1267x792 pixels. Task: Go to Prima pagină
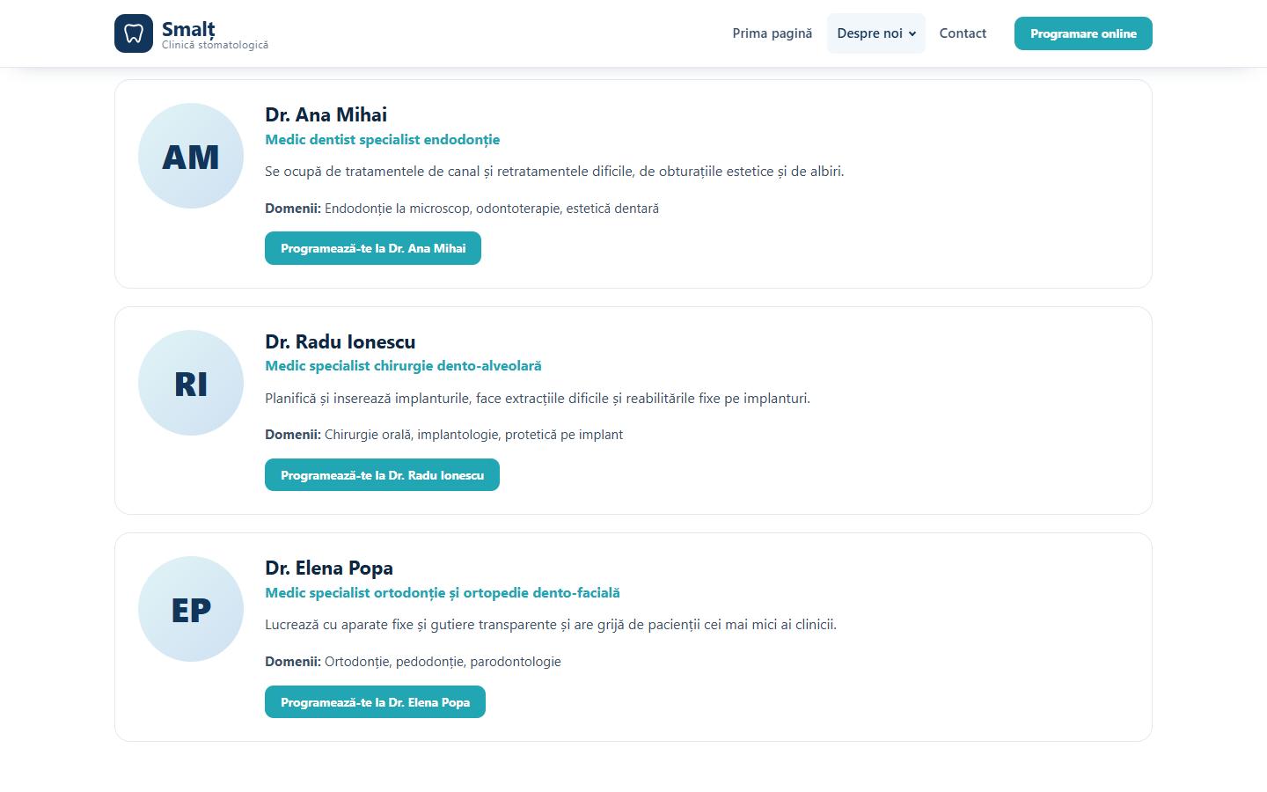click(773, 33)
